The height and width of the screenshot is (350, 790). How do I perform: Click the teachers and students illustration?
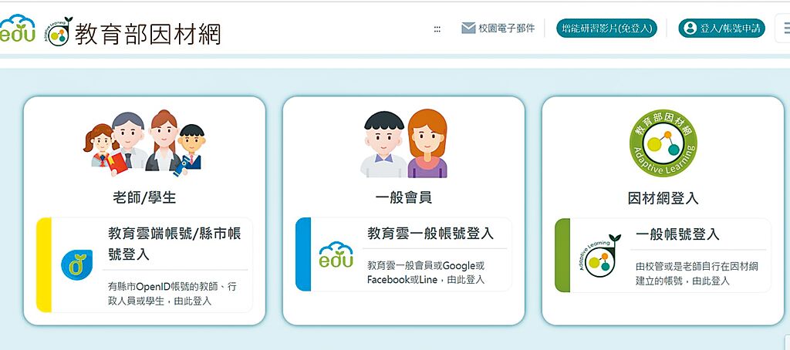pos(144,143)
